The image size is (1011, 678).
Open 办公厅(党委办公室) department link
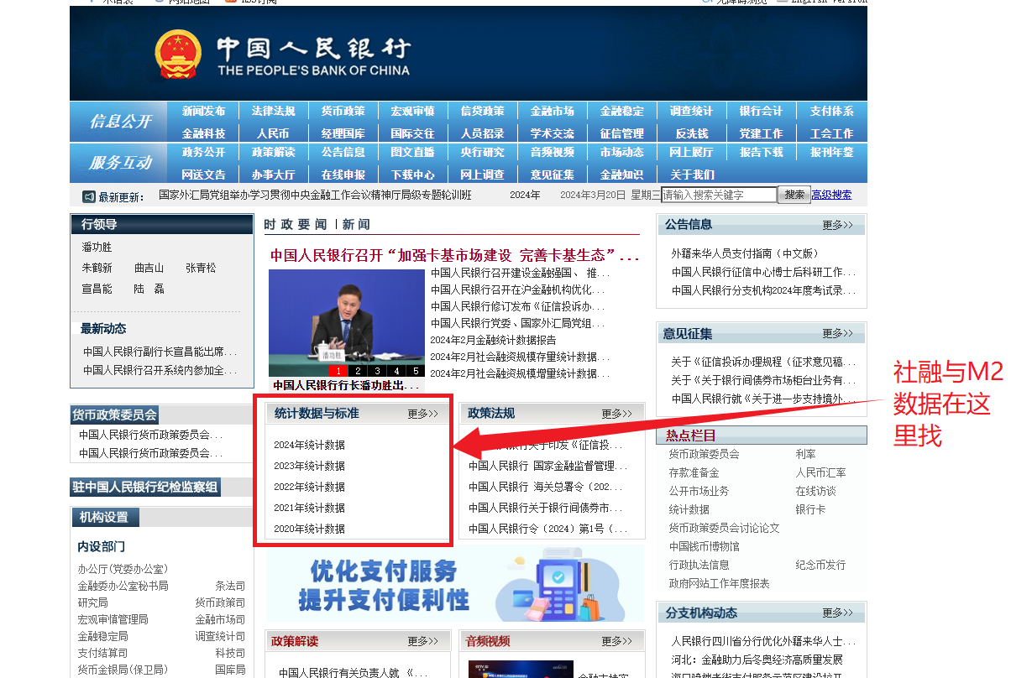123,569
